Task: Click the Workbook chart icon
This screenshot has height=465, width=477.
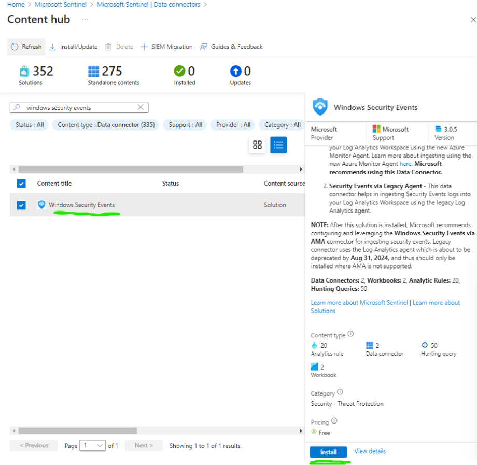Action: tap(315, 367)
